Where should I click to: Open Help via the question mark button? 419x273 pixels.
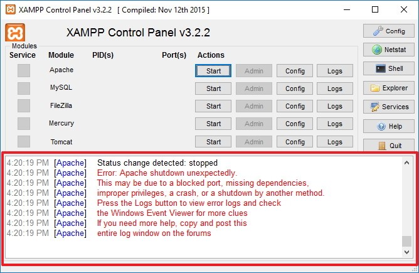pyautogui.click(x=389, y=126)
